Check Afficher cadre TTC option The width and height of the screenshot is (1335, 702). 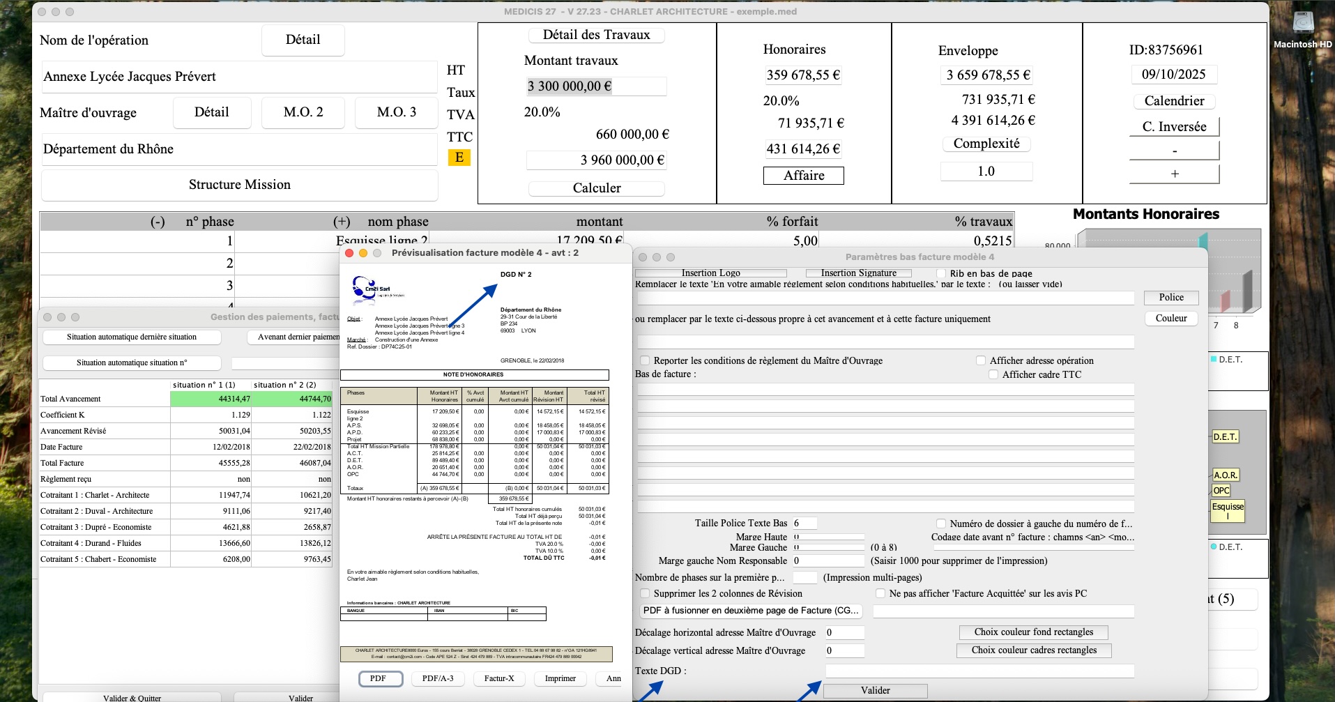tap(993, 374)
